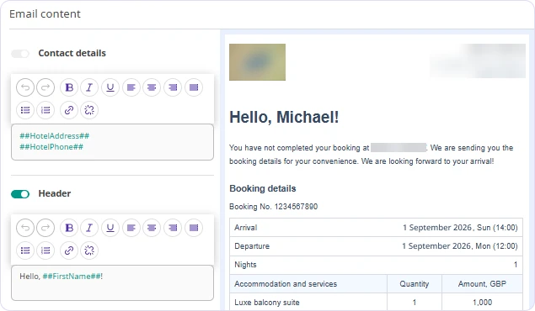Click the hotel logo thumbnail in preview
The image size is (535, 311).
[257, 62]
